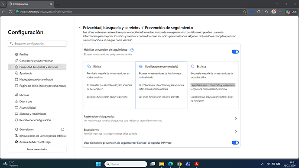This screenshot has height=168, width=299.
Task: Open the profile avatar icon
Action: (x=274, y=12)
